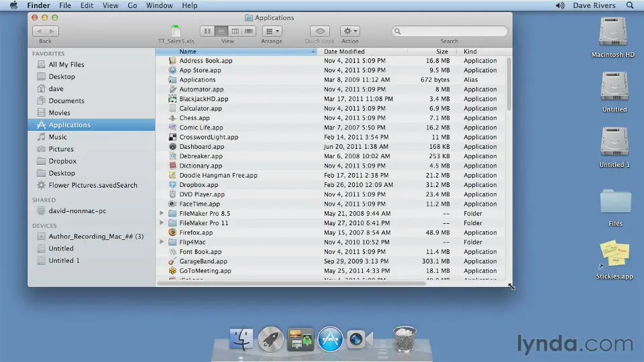The height and width of the screenshot is (362, 644).
Task: Switch to icon view
Action: [207, 32]
